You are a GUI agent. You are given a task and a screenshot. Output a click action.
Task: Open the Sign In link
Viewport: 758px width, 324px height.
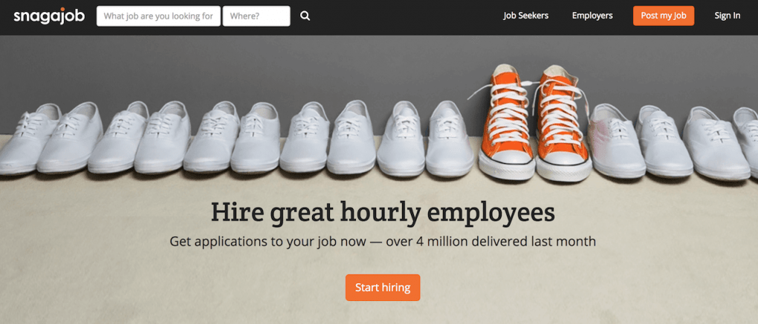(727, 16)
